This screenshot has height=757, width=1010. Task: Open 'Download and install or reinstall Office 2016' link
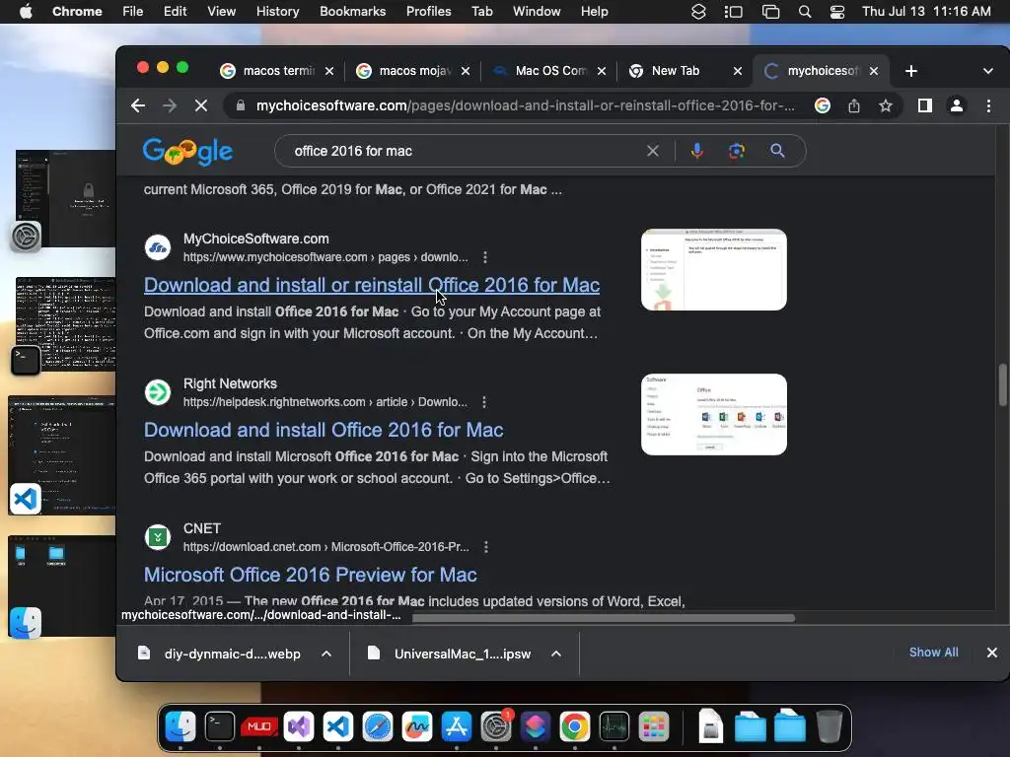pos(372,285)
